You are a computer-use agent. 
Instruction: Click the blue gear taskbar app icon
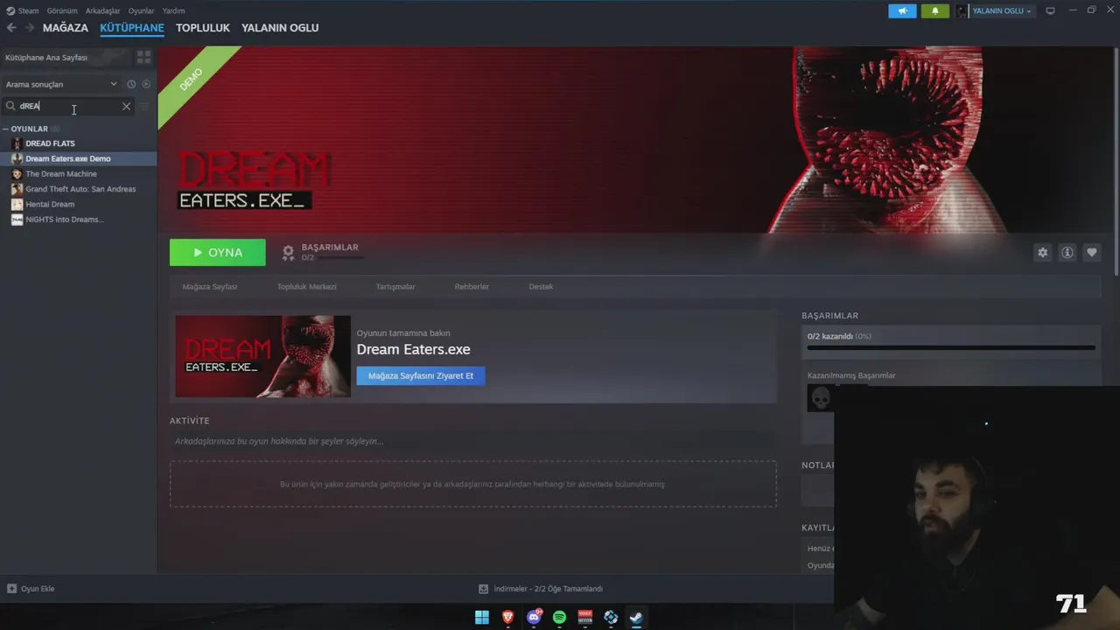[611, 618]
